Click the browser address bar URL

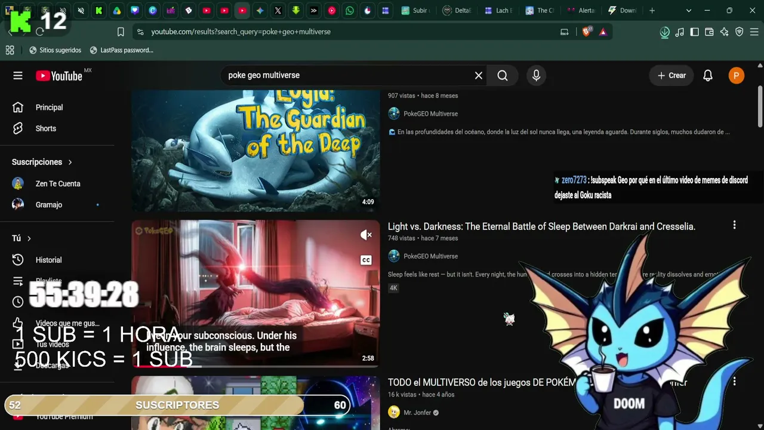[x=241, y=32]
